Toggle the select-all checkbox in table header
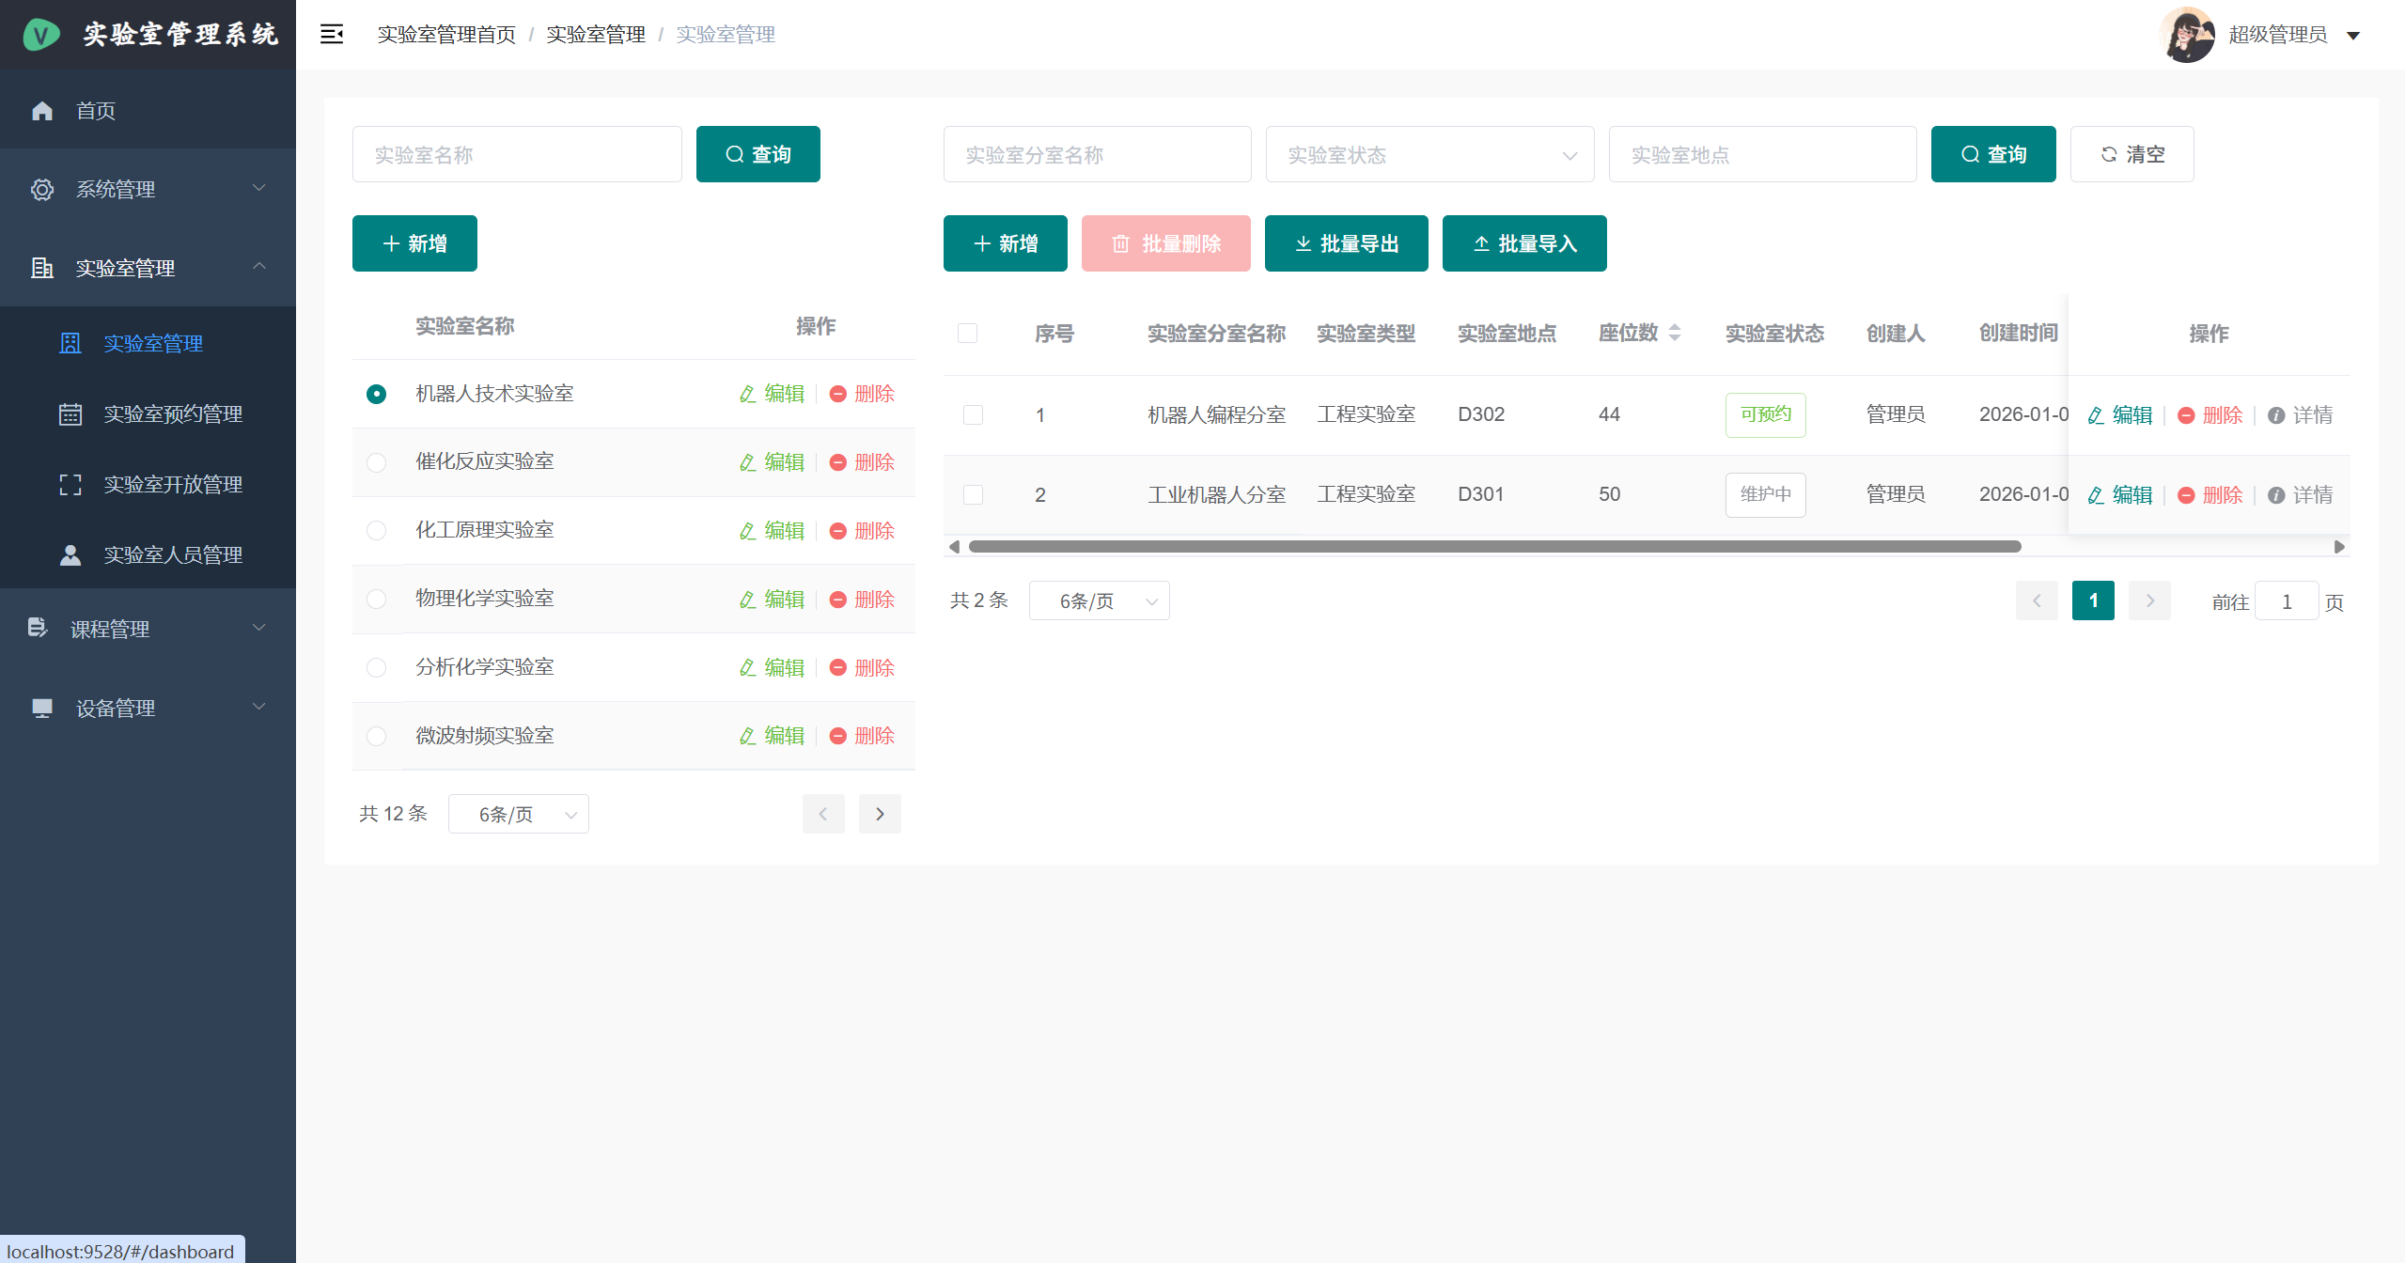Image resolution: width=2405 pixels, height=1263 pixels. (967, 334)
